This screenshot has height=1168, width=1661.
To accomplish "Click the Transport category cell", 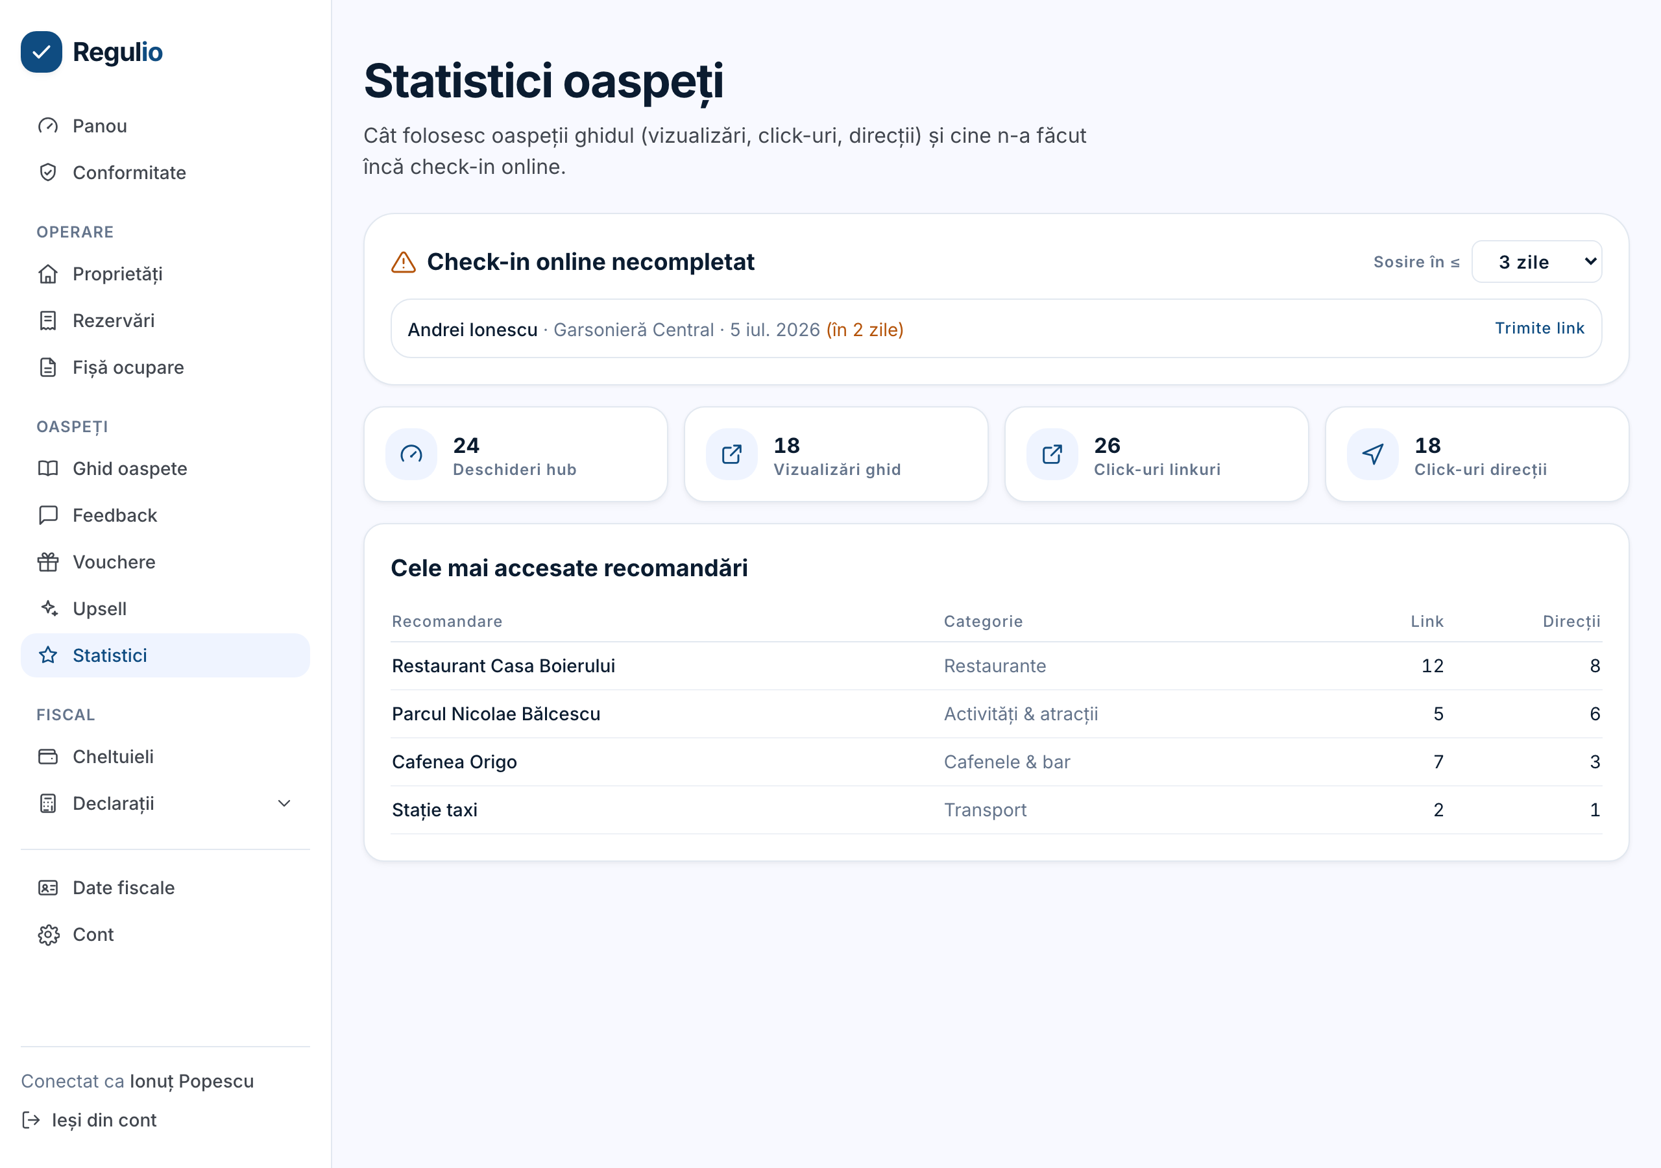I will tap(986, 810).
